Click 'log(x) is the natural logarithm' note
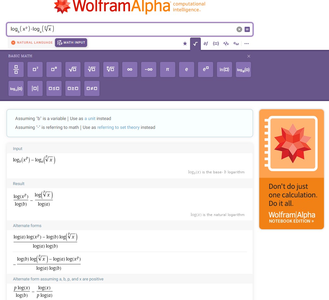 218,215
